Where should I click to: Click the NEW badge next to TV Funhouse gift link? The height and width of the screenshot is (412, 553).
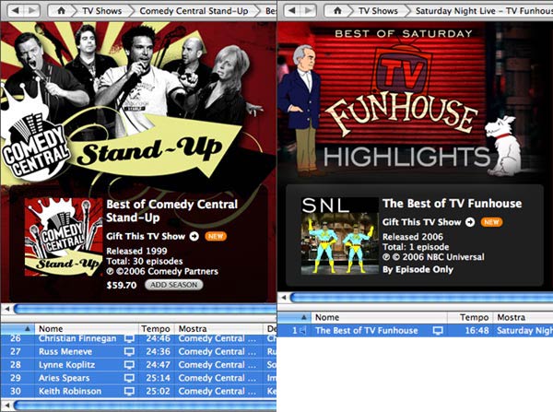pos(491,222)
